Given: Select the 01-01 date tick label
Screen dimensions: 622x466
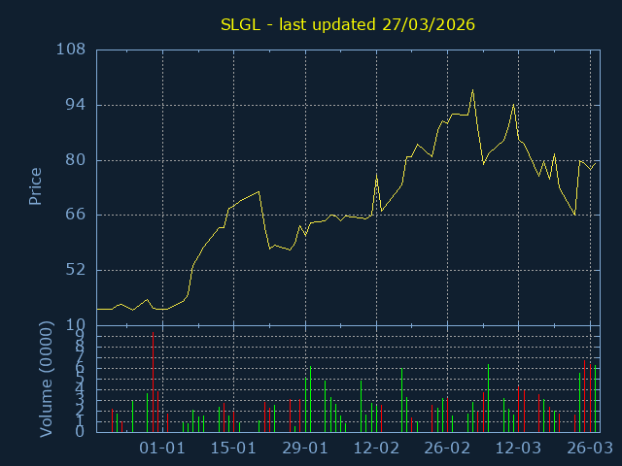Looking at the screenshot, I should click(162, 449).
